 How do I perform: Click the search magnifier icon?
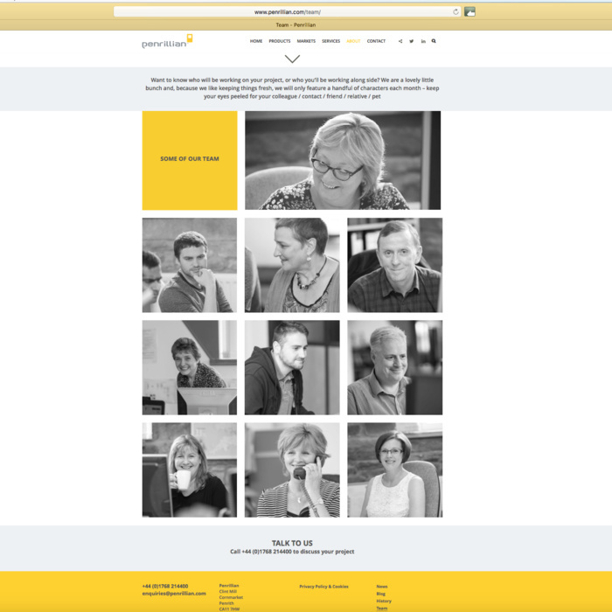(x=434, y=41)
